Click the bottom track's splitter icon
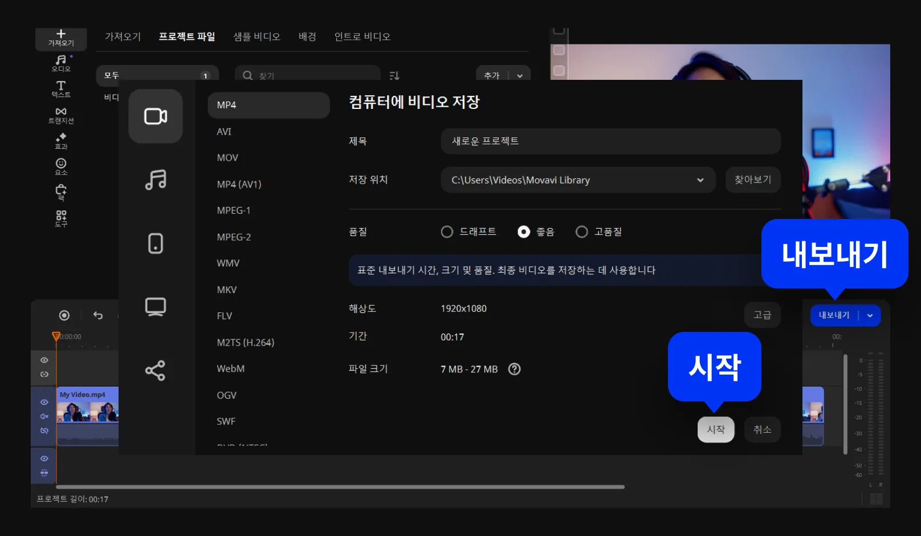 tap(44, 472)
